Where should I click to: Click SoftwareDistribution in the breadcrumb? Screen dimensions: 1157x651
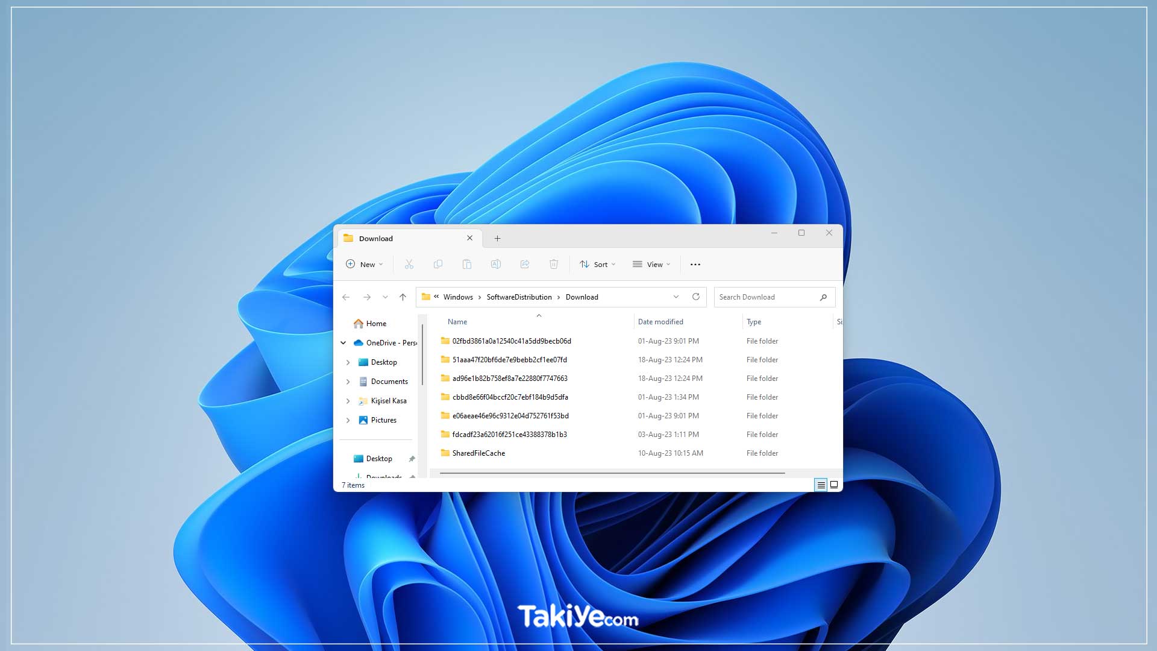519,297
